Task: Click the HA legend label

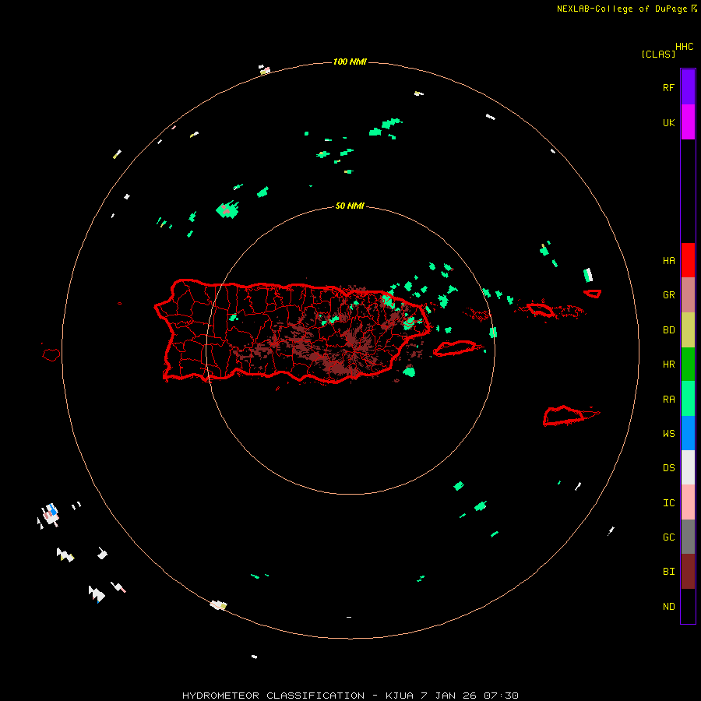Action: [668, 261]
